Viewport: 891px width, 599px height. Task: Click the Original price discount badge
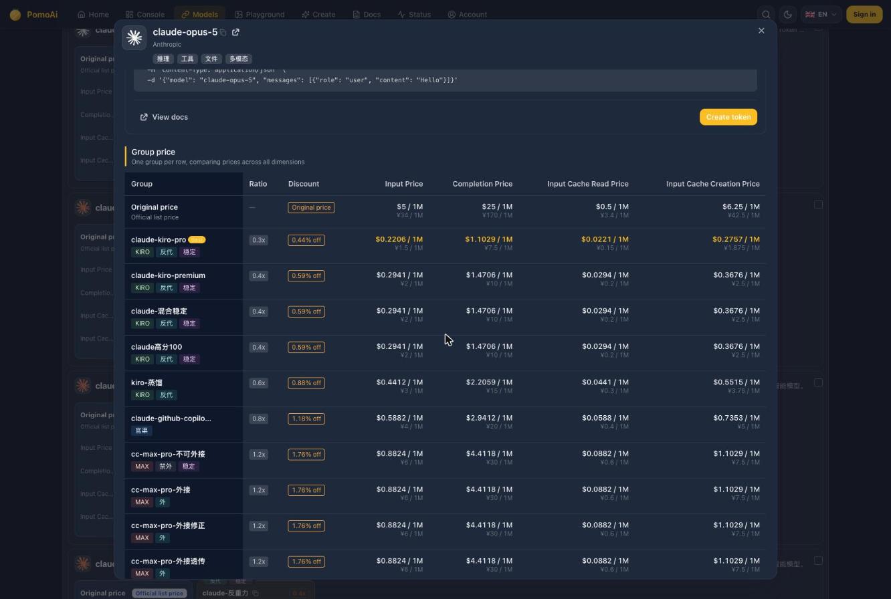point(311,207)
